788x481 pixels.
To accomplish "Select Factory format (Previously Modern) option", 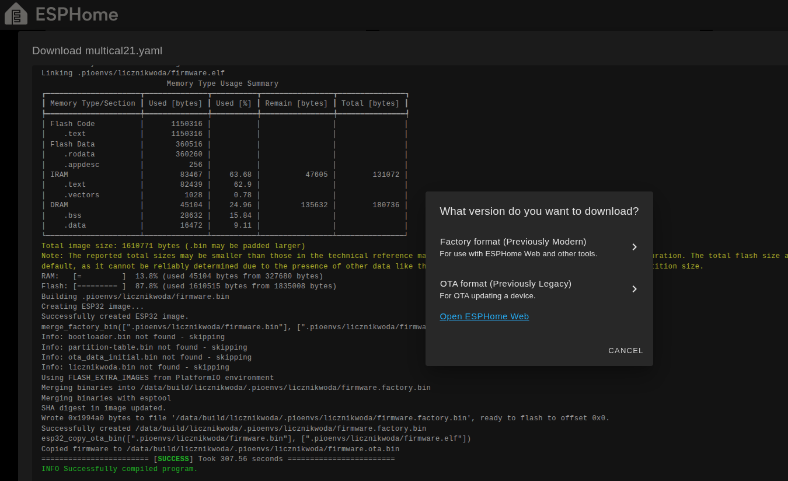I will click(513, 242).
